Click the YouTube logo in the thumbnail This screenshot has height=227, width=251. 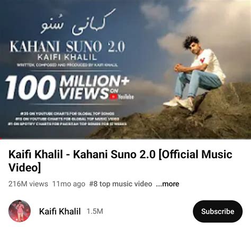pyautogui.click(x=122, y=97)
